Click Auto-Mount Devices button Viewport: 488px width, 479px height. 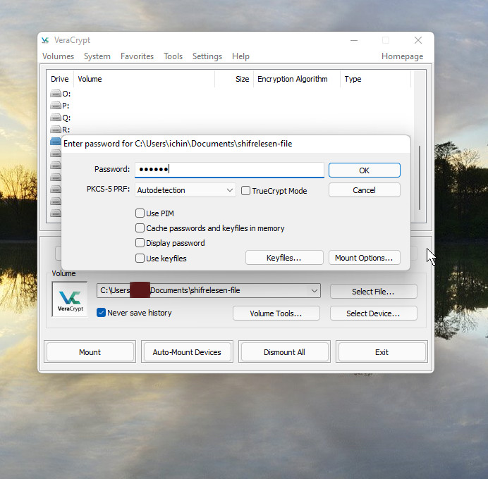tap(187, 352)
